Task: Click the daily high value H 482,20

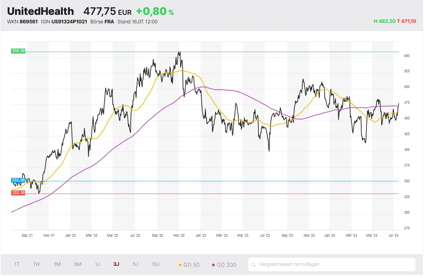Action: pyautogui.click(x=384, y=21)
